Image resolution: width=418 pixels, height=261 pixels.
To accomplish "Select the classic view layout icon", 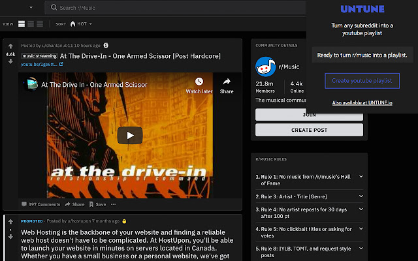I will click(x=31, y=24).
